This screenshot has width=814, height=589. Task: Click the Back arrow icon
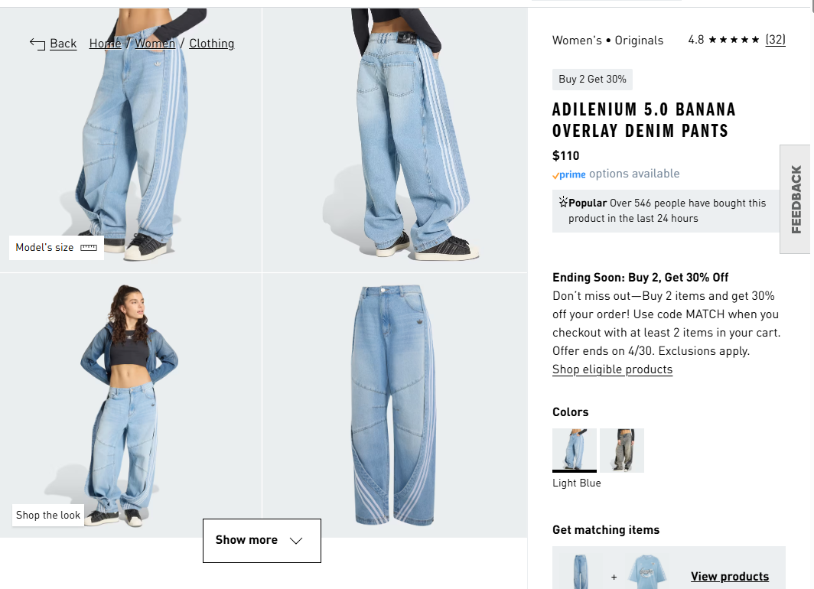(x=37, y=44)
